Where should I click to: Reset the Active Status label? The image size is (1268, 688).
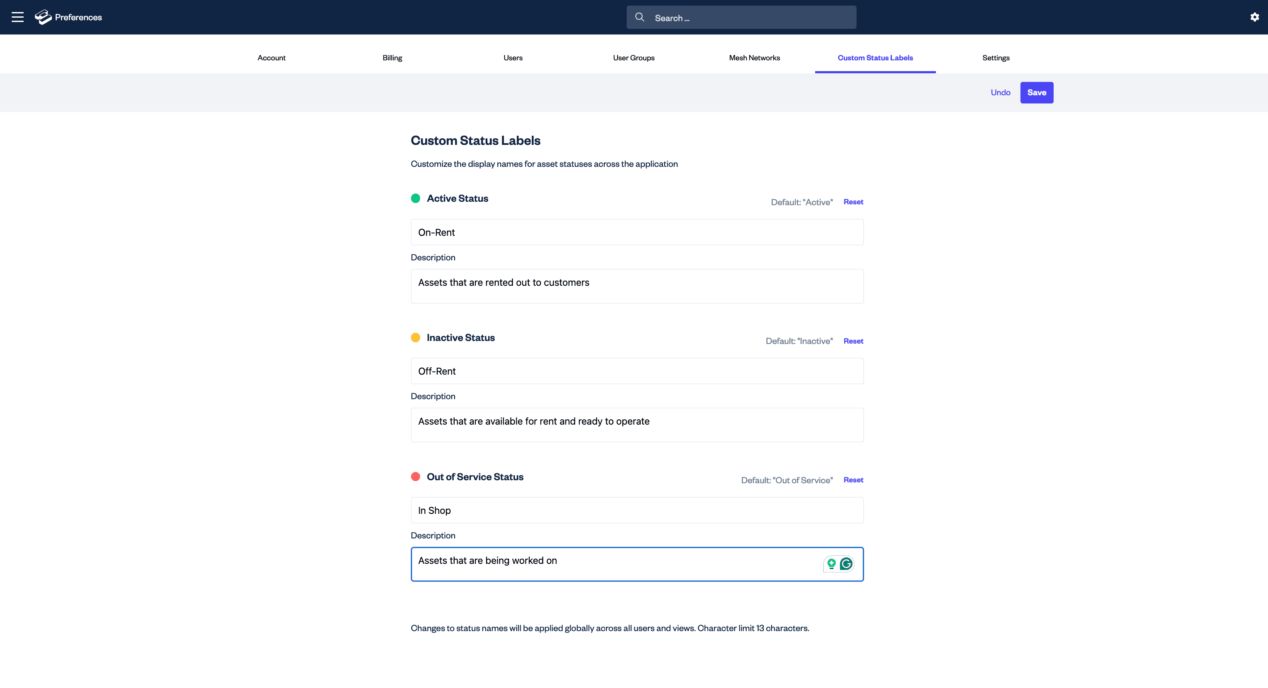[853, 202]
